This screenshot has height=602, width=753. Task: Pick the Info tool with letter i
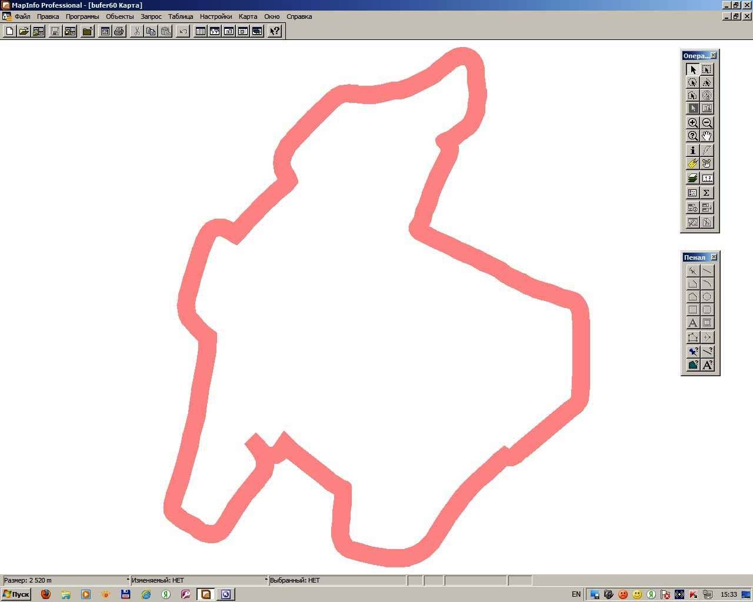coord(692,150)
